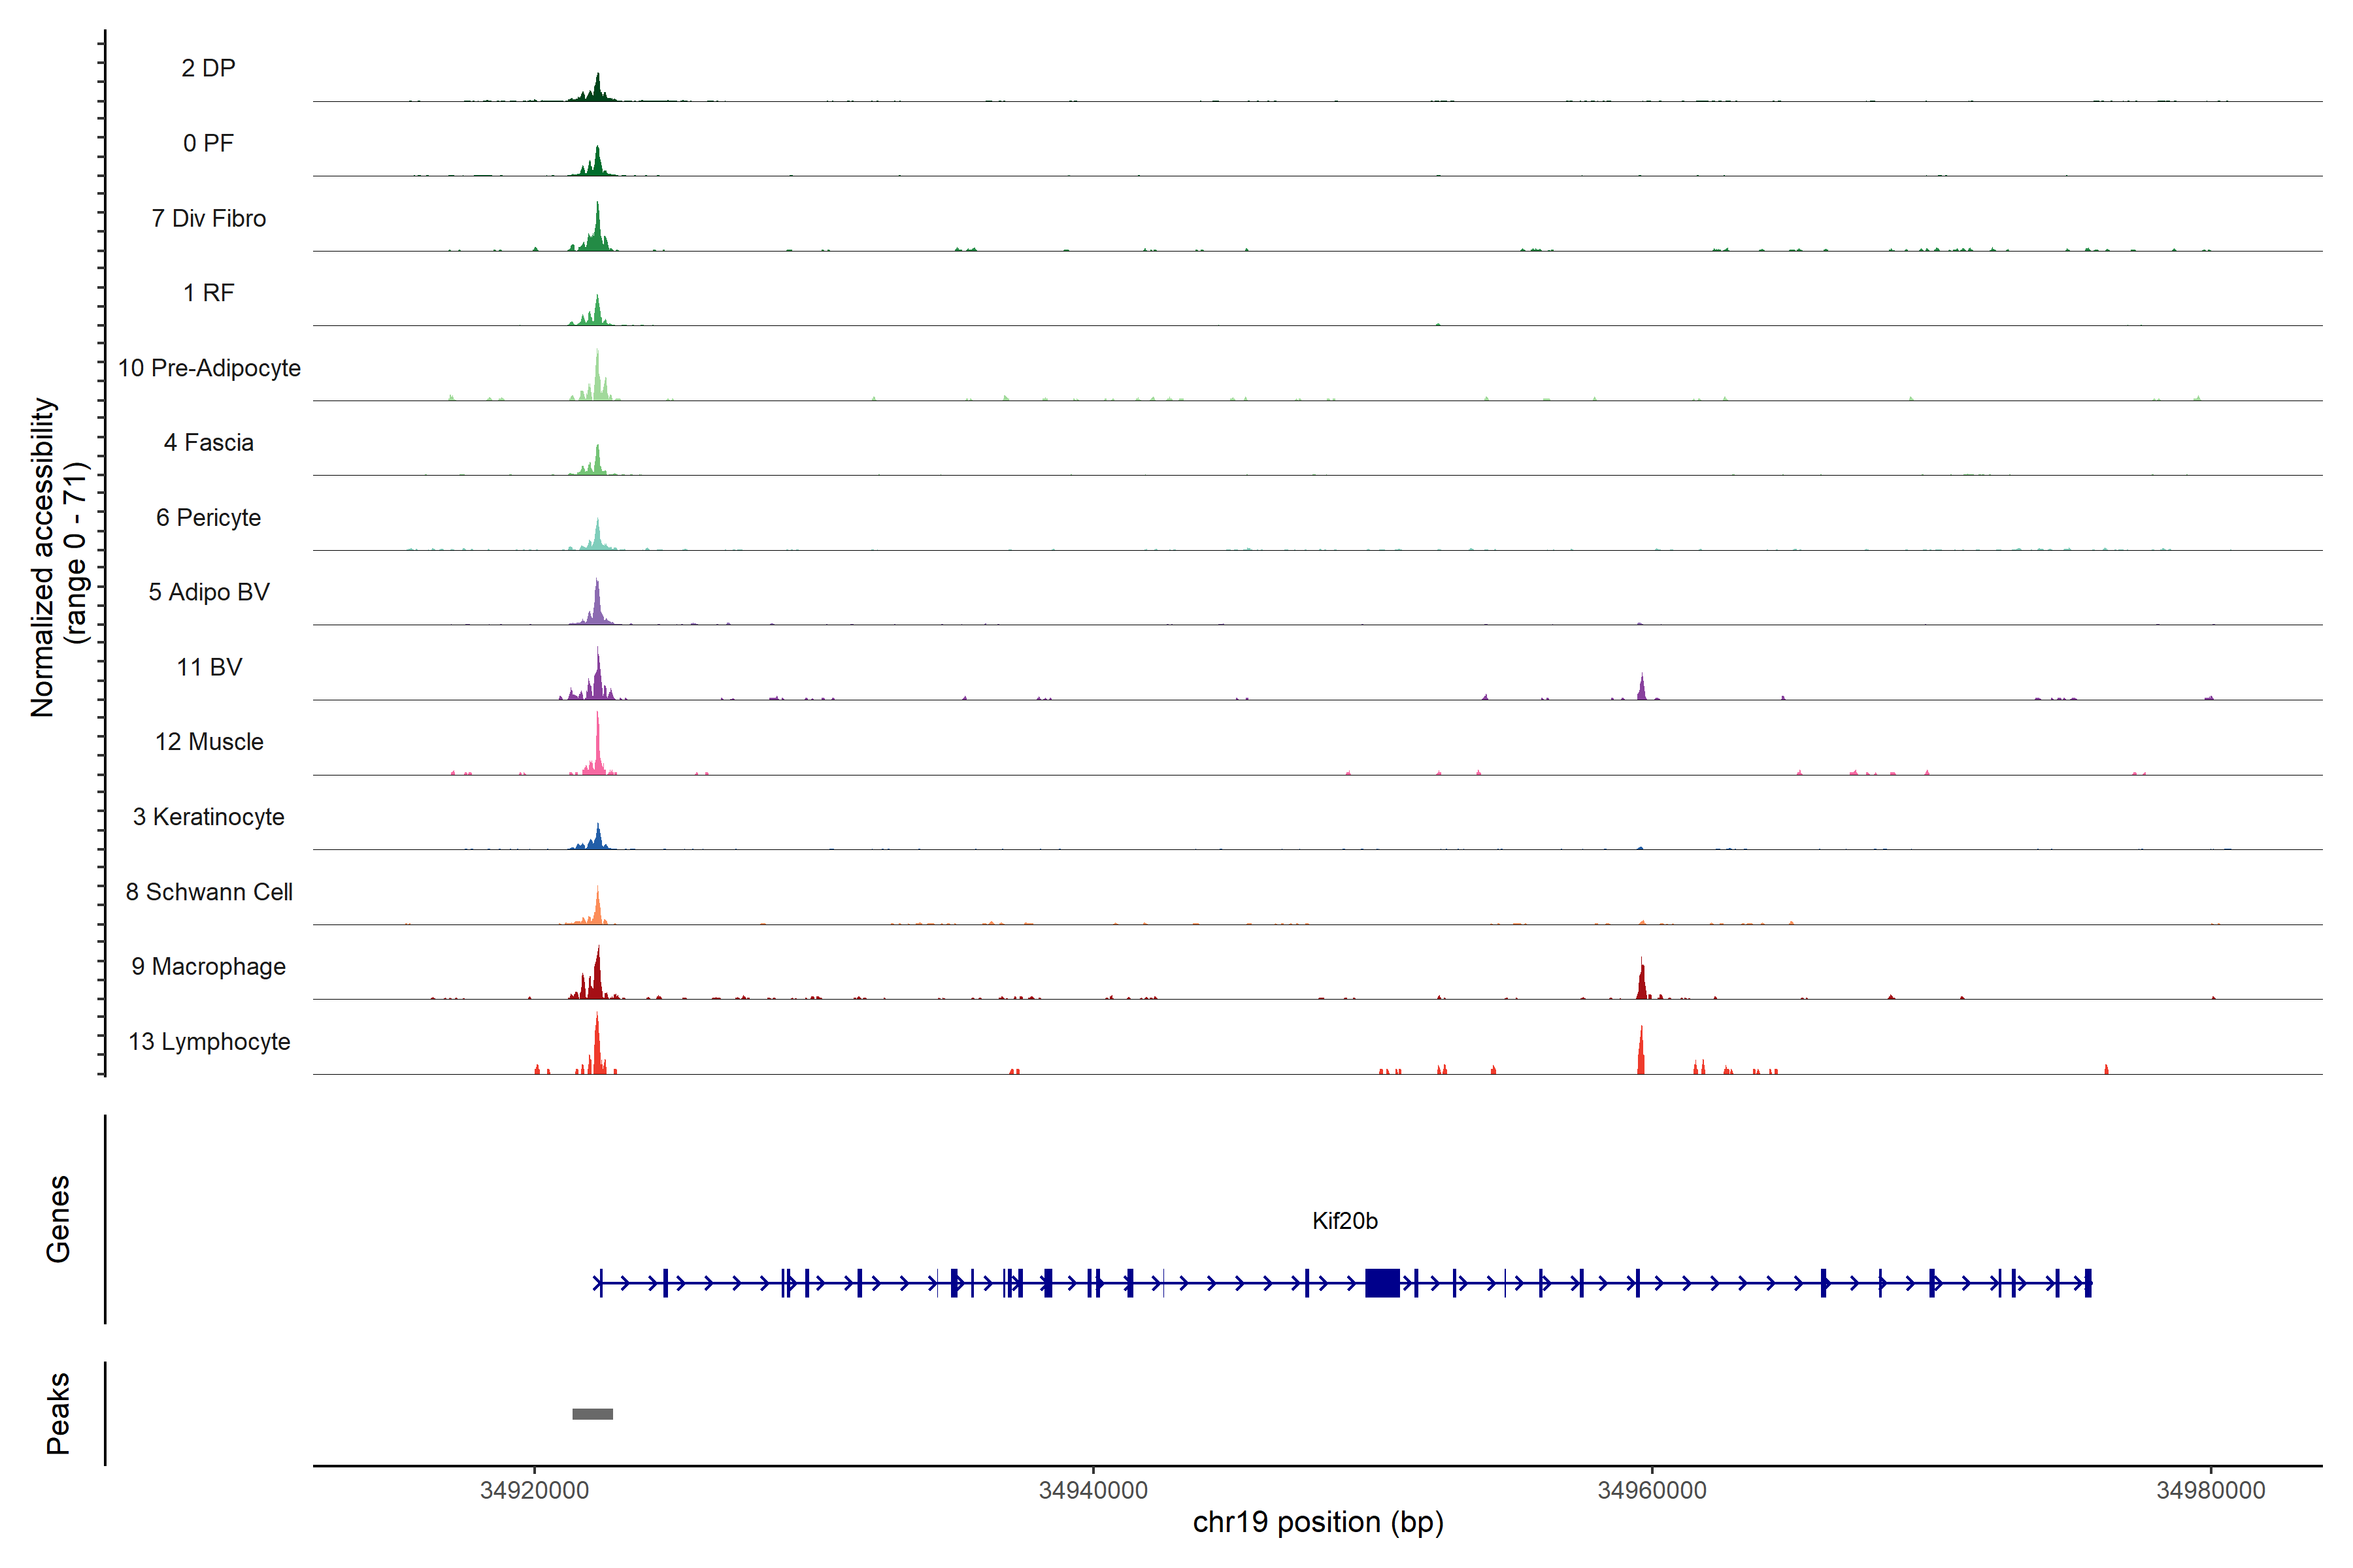This screenshot has width=2353, height=1568.
Task: Click the 7 Div Fibro track label
Action: point(208,218)
